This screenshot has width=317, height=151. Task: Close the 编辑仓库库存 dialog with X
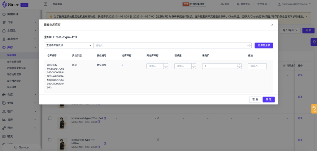point(272,25)
